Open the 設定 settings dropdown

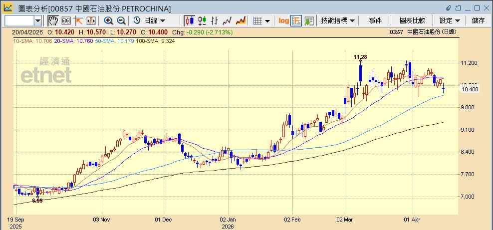pos(450,21)
